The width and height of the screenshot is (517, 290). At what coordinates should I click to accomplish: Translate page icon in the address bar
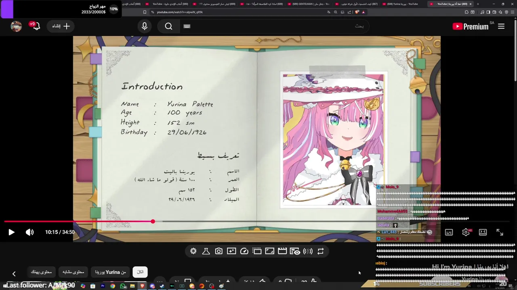click(x=329, y=12)
